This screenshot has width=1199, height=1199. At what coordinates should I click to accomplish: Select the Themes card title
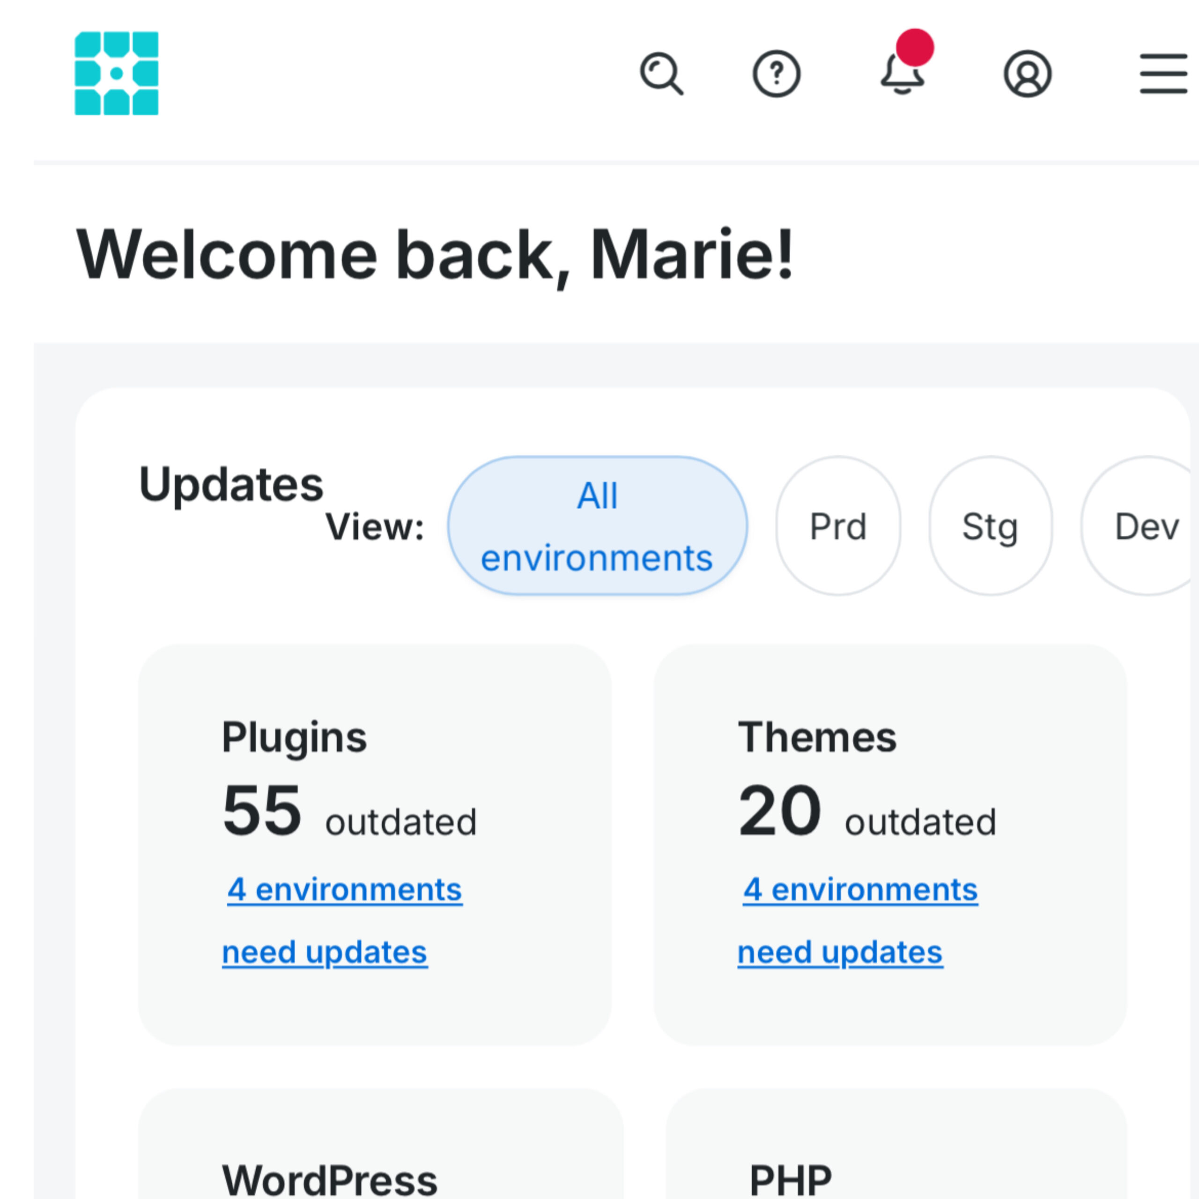coord(817,737)
